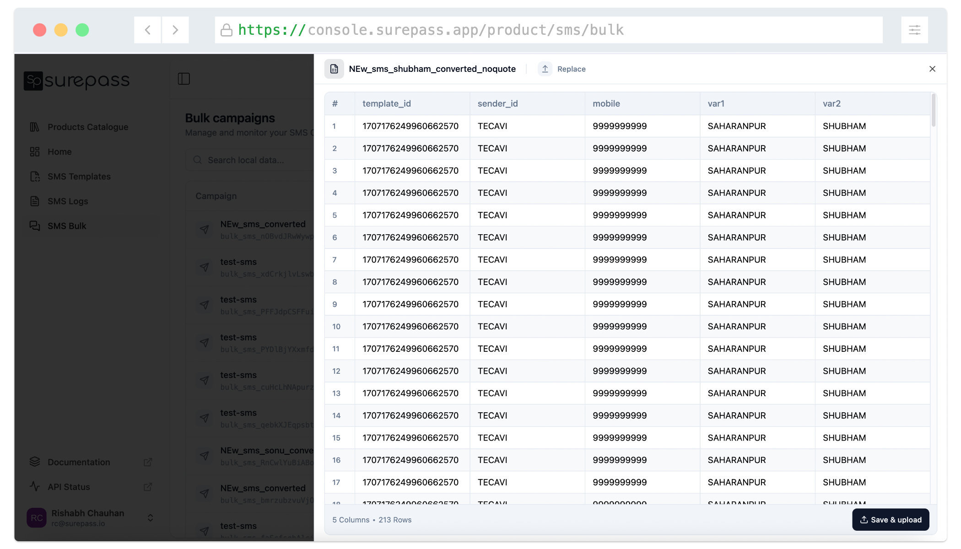Screen dimensions: 961x549
Task: Open the external link icon next to Documentation
Action: pyautogui.click(x=147, y=462)
